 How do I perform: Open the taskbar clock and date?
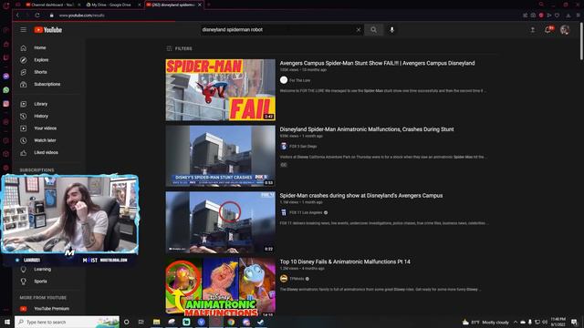558,322
